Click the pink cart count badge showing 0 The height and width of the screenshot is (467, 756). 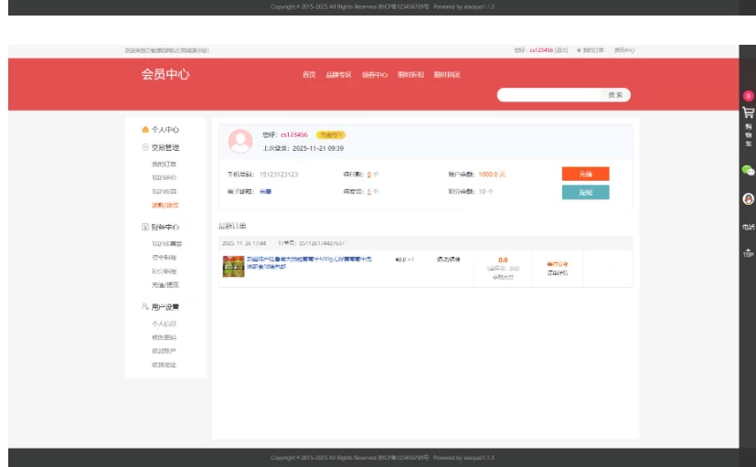[748, 96]
